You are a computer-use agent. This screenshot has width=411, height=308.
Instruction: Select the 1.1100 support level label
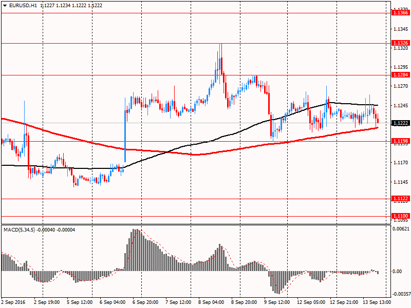click(400, 216)
